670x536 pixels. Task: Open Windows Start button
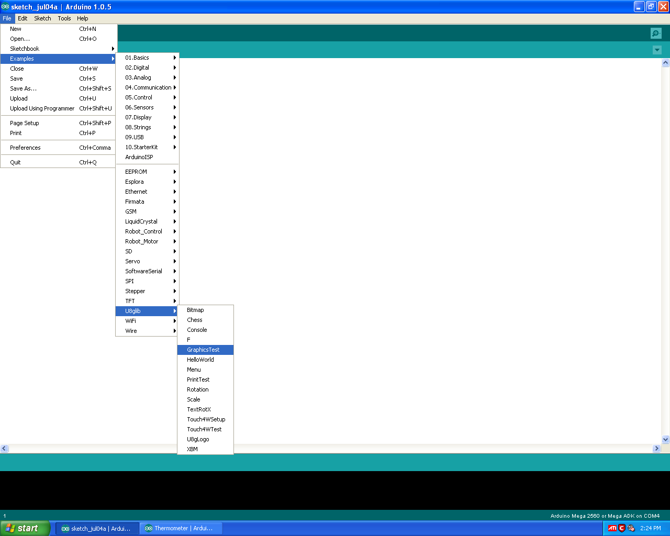pyautogui.click(x=25, y=528)
